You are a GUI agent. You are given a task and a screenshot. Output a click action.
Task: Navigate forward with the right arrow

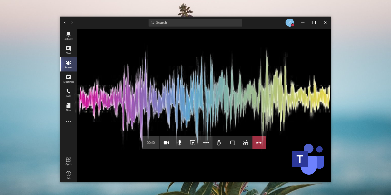coord(72,22)
